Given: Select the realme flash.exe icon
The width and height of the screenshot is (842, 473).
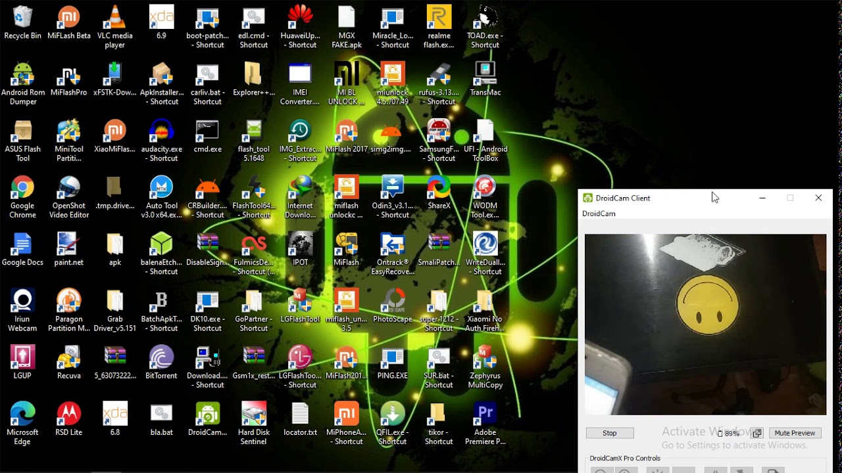Looking at the screenshot, I should click(x=439, y=27).
